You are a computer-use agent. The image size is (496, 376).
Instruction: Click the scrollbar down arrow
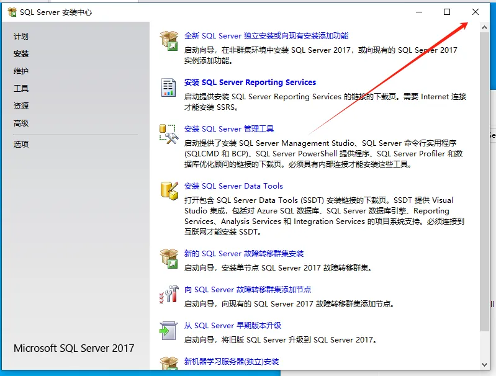click(484, 364)
